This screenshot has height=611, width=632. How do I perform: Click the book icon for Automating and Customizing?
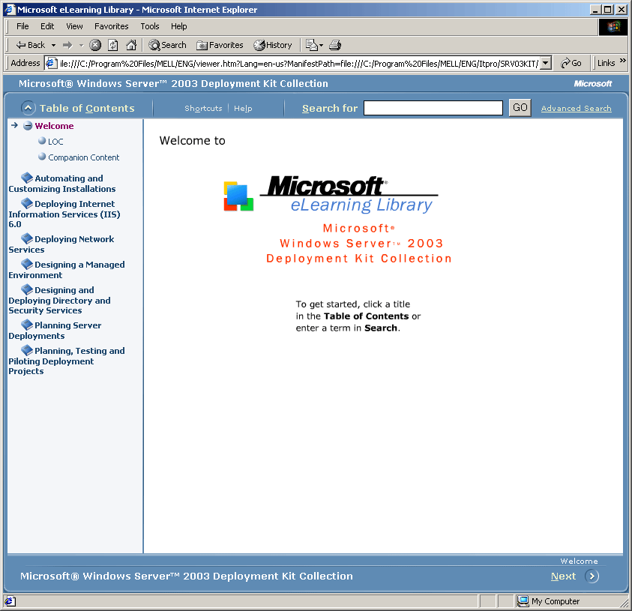coord(27,178)
